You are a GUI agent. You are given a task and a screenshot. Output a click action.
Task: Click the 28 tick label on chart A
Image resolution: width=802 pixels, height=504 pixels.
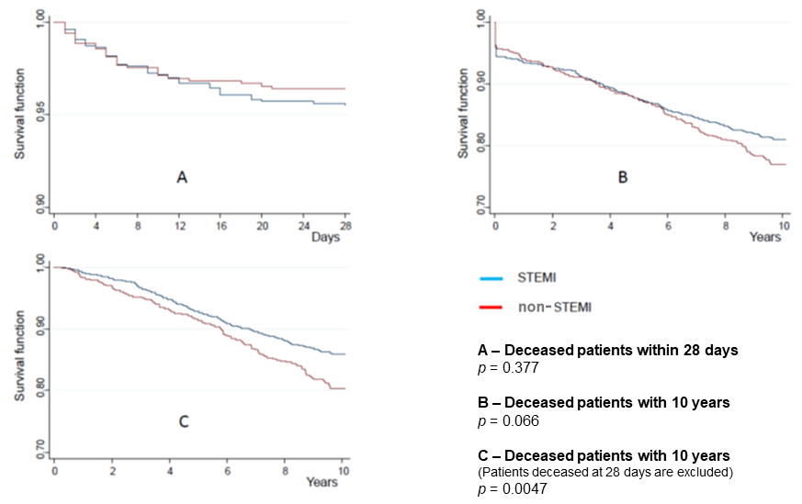345,225
